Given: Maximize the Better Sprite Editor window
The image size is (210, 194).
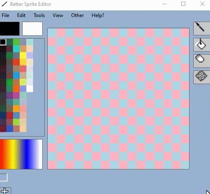Looking at the screenshot, I should (x=183, y=4).
